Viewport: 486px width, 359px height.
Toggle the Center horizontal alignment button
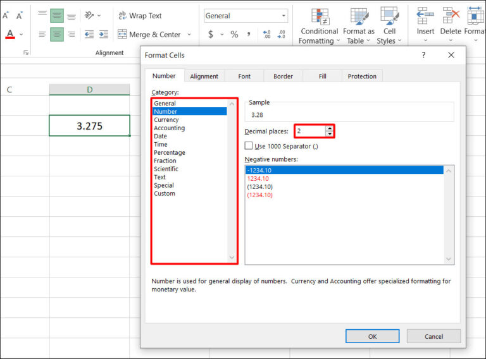click(57, 34)
